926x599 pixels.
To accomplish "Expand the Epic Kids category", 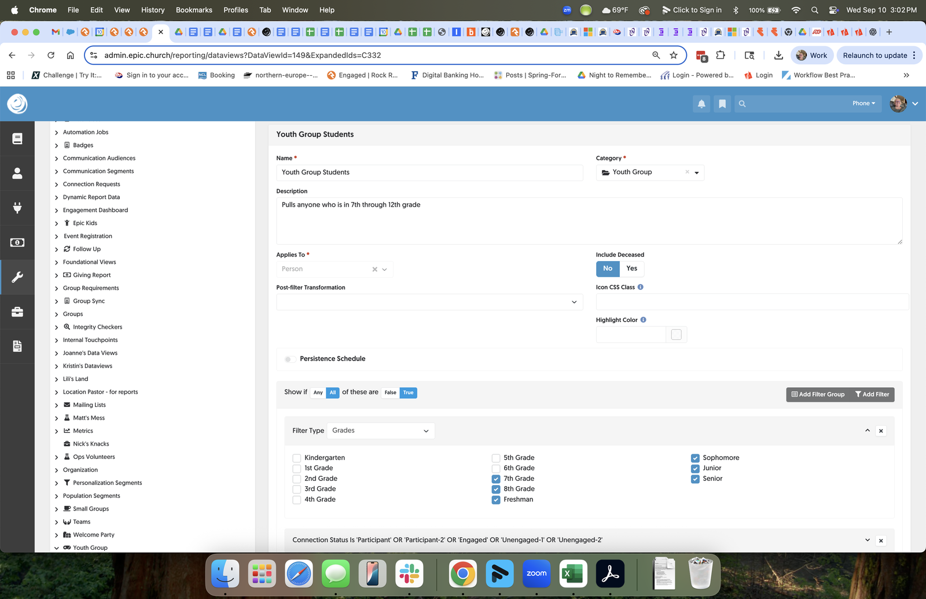I will click(57, 223).
